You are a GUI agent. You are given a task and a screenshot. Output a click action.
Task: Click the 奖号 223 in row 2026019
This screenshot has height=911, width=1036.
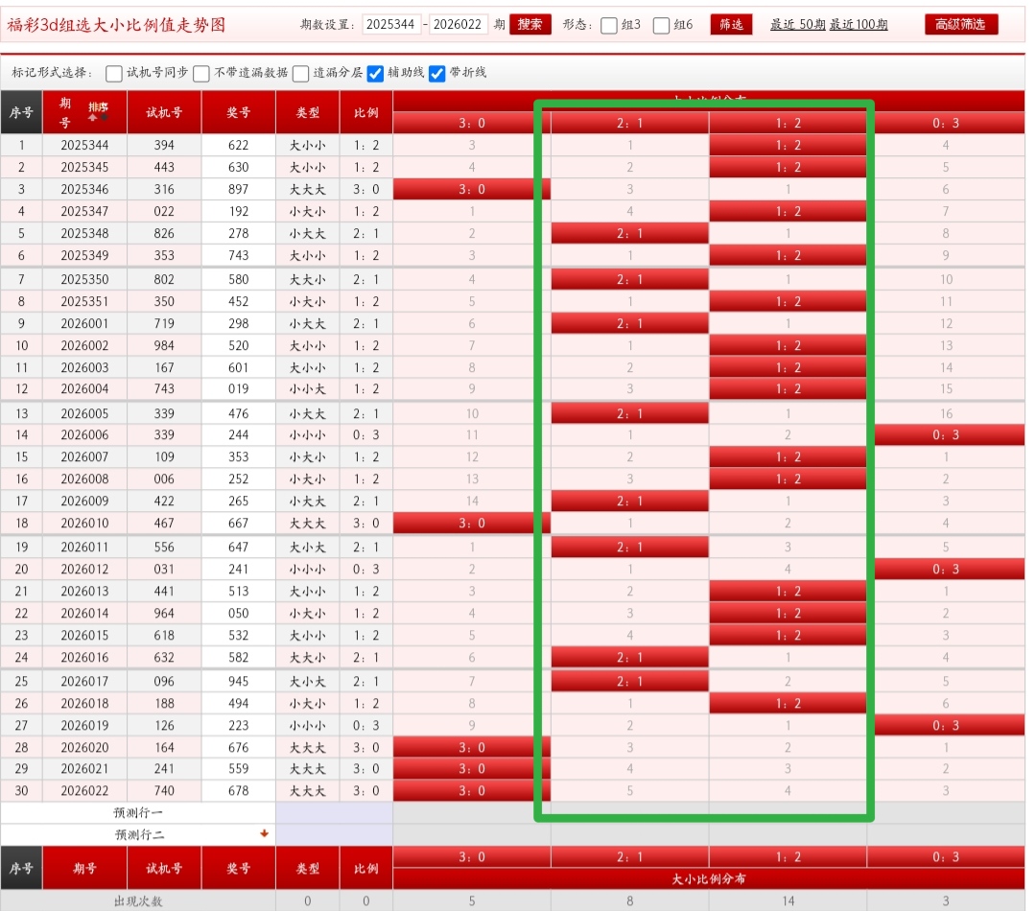(x=239, y=725)
